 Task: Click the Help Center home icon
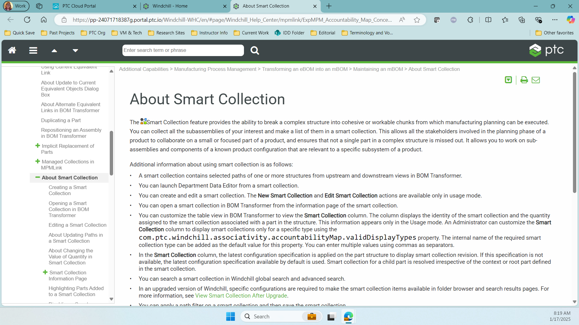(x=12, y=50)
